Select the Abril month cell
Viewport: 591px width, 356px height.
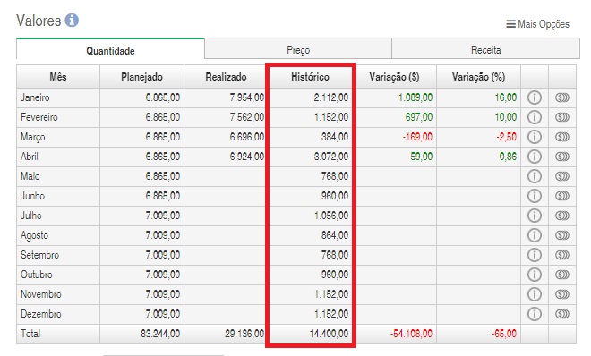(x=58, y=157)
